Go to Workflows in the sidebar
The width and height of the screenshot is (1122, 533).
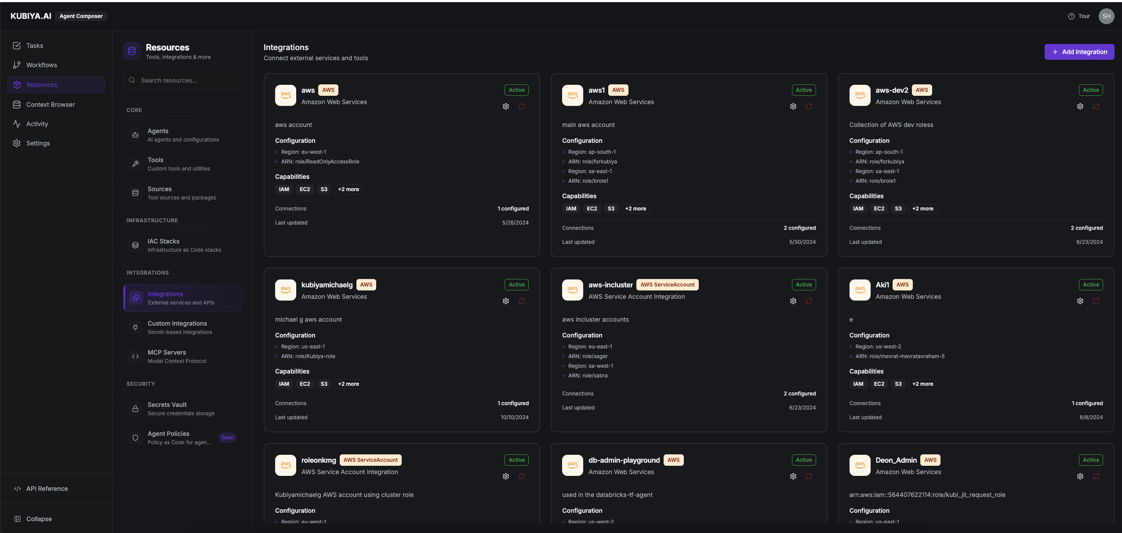tap(56, 65)
